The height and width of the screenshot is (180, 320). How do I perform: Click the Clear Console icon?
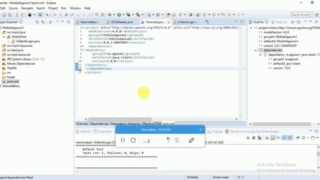267,138
